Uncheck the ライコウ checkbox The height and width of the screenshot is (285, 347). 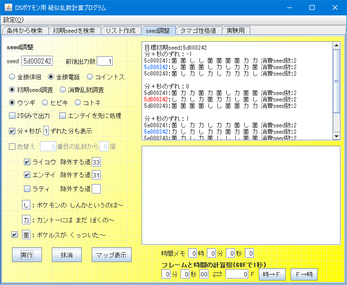tap(27, 162)
